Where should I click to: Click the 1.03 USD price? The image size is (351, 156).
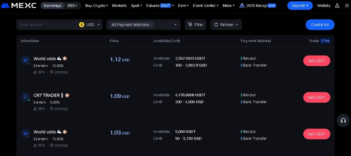click(120, 133)
